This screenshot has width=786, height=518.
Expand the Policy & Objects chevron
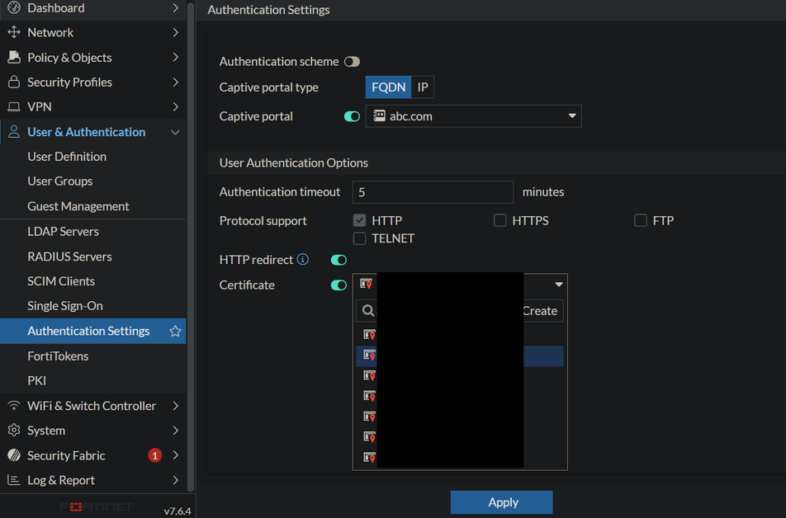click(175, 57)
